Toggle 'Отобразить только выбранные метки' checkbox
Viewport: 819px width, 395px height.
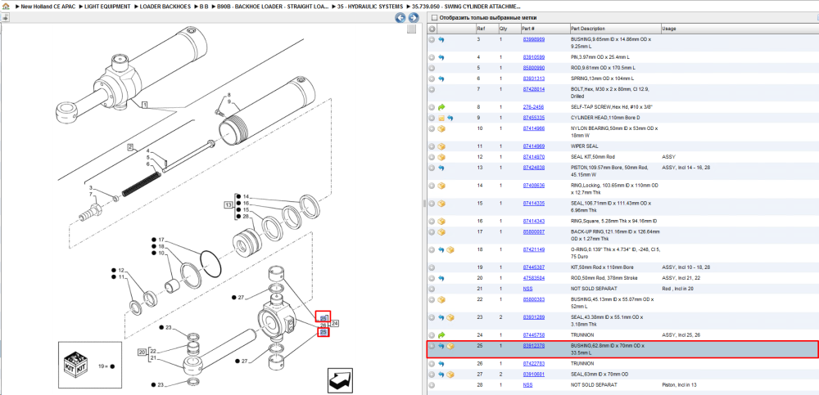coord(433,18)
